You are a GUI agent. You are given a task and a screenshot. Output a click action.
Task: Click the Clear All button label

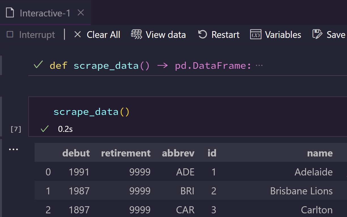103,35
